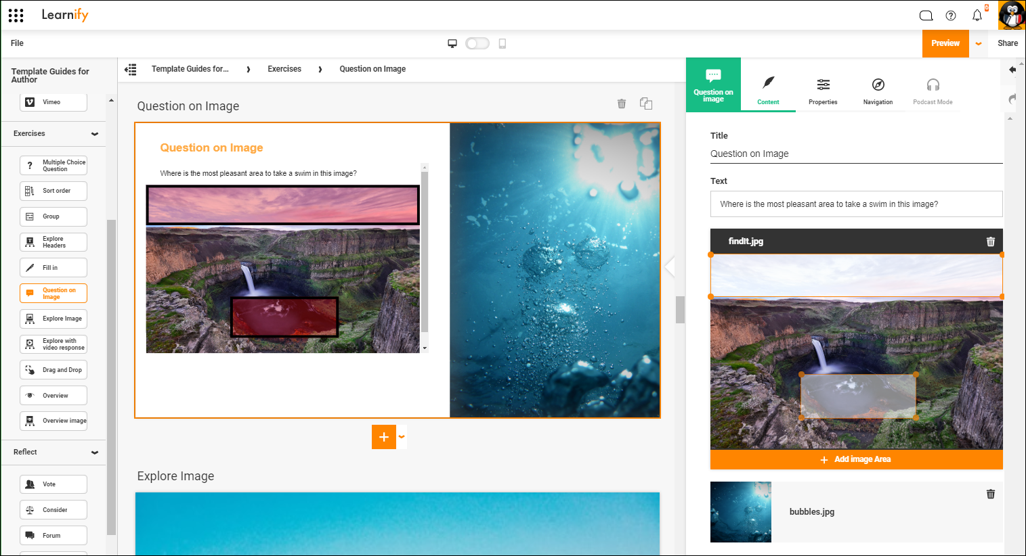
Task: Add a Multiple Choice Question exercise
Action: pyautogui.click(x=54, y=165)
